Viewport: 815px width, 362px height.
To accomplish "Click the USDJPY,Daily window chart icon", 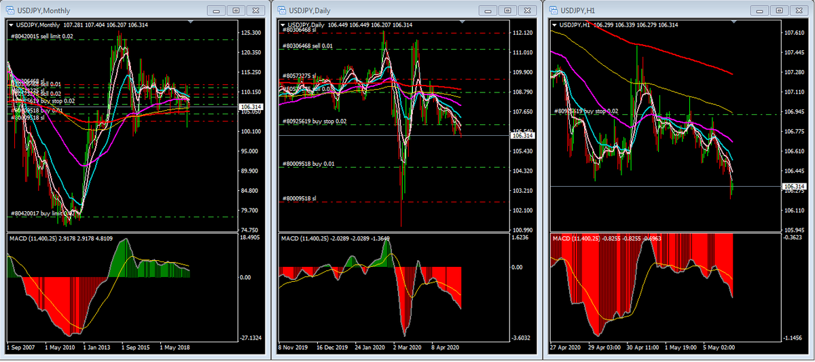I will tap(283, 10).
